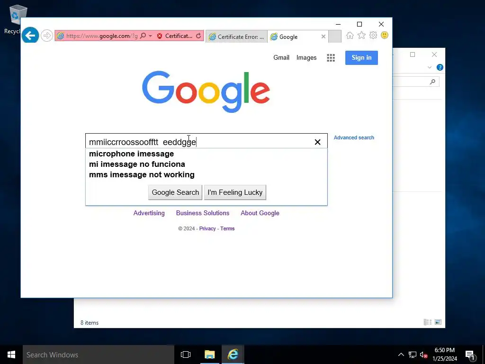This screenshot has height=364, width=485.
Task: Open the Action Center notifications icon
Action: (x=470, y=355)
